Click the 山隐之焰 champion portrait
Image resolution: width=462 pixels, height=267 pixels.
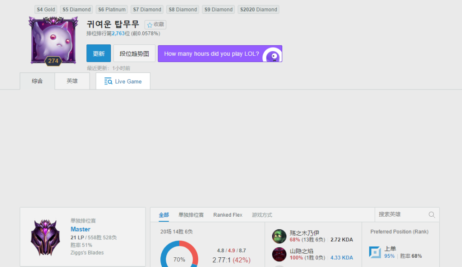[x=279, y=255]
